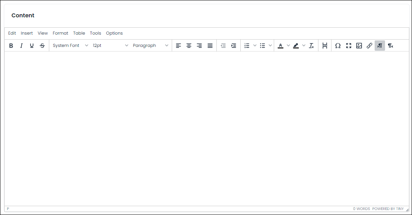Expand the text color picker arrow

tap(288, 45)
